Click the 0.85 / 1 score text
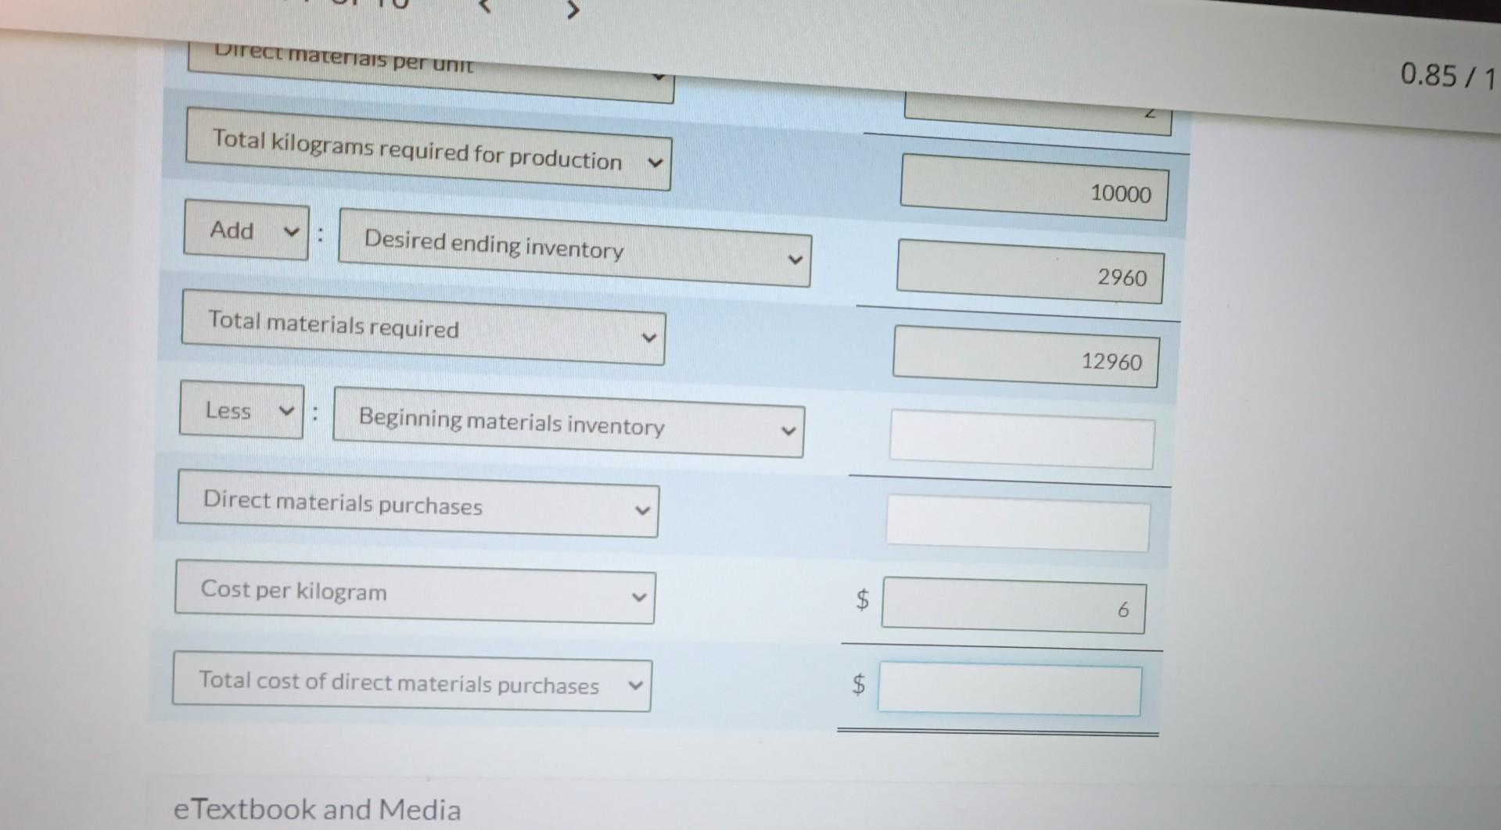The image size is (1501, 830). [x=1447, y=77]
